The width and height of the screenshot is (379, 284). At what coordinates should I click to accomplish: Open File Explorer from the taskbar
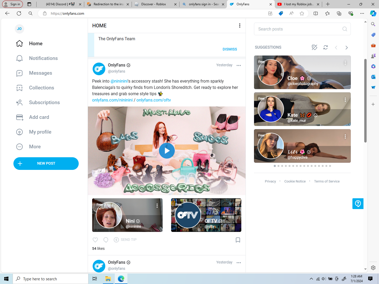(x=108, y=279)
